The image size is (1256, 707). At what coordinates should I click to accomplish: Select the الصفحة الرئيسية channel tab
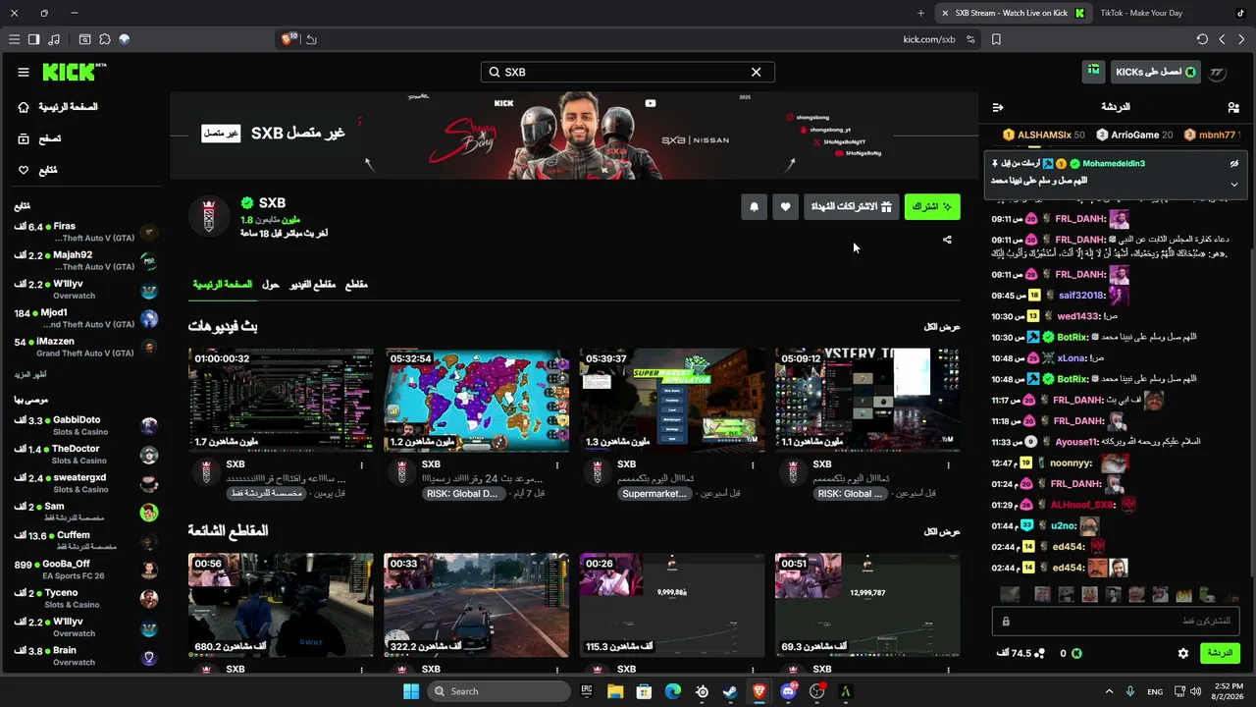click(x=222, y=284)
